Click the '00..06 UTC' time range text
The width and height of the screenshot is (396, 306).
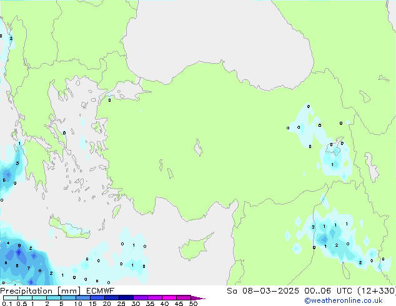pyautogui.click(x=329, y=291)
